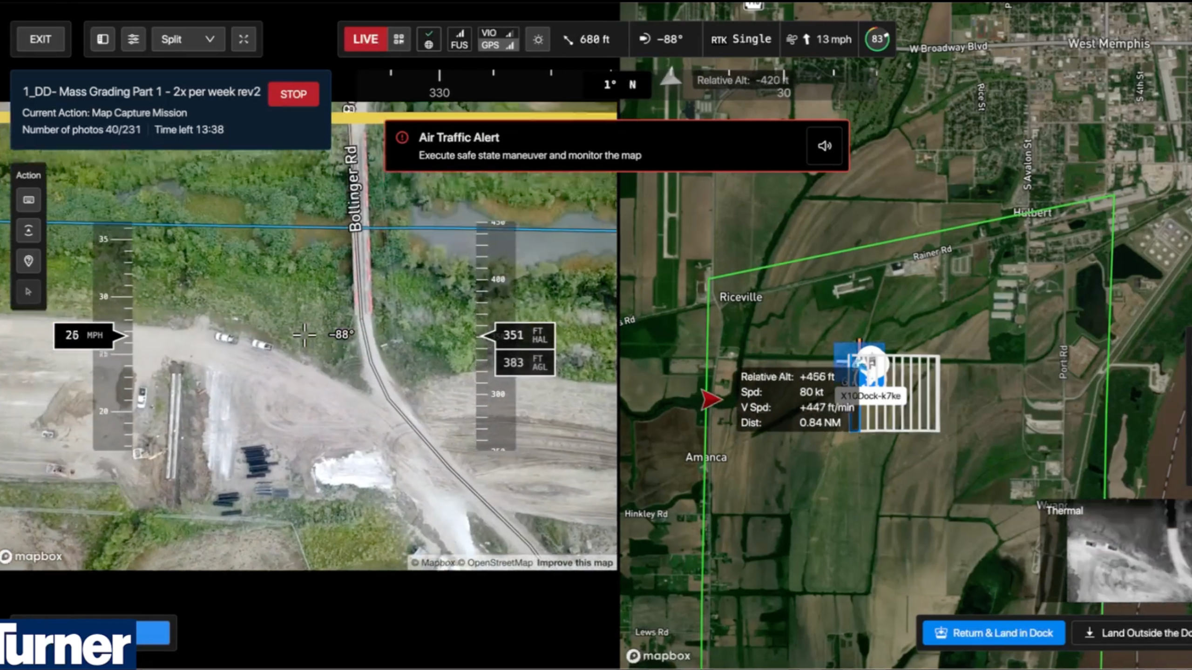Click the Riceville map label
Viewport: 1192px width, 670px height.
click(x=741, y=297)
